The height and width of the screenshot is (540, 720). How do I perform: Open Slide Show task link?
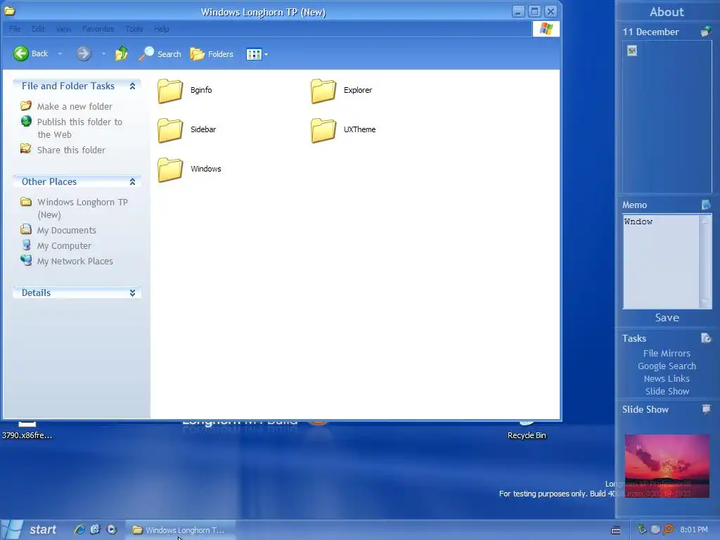coord(667,391)
